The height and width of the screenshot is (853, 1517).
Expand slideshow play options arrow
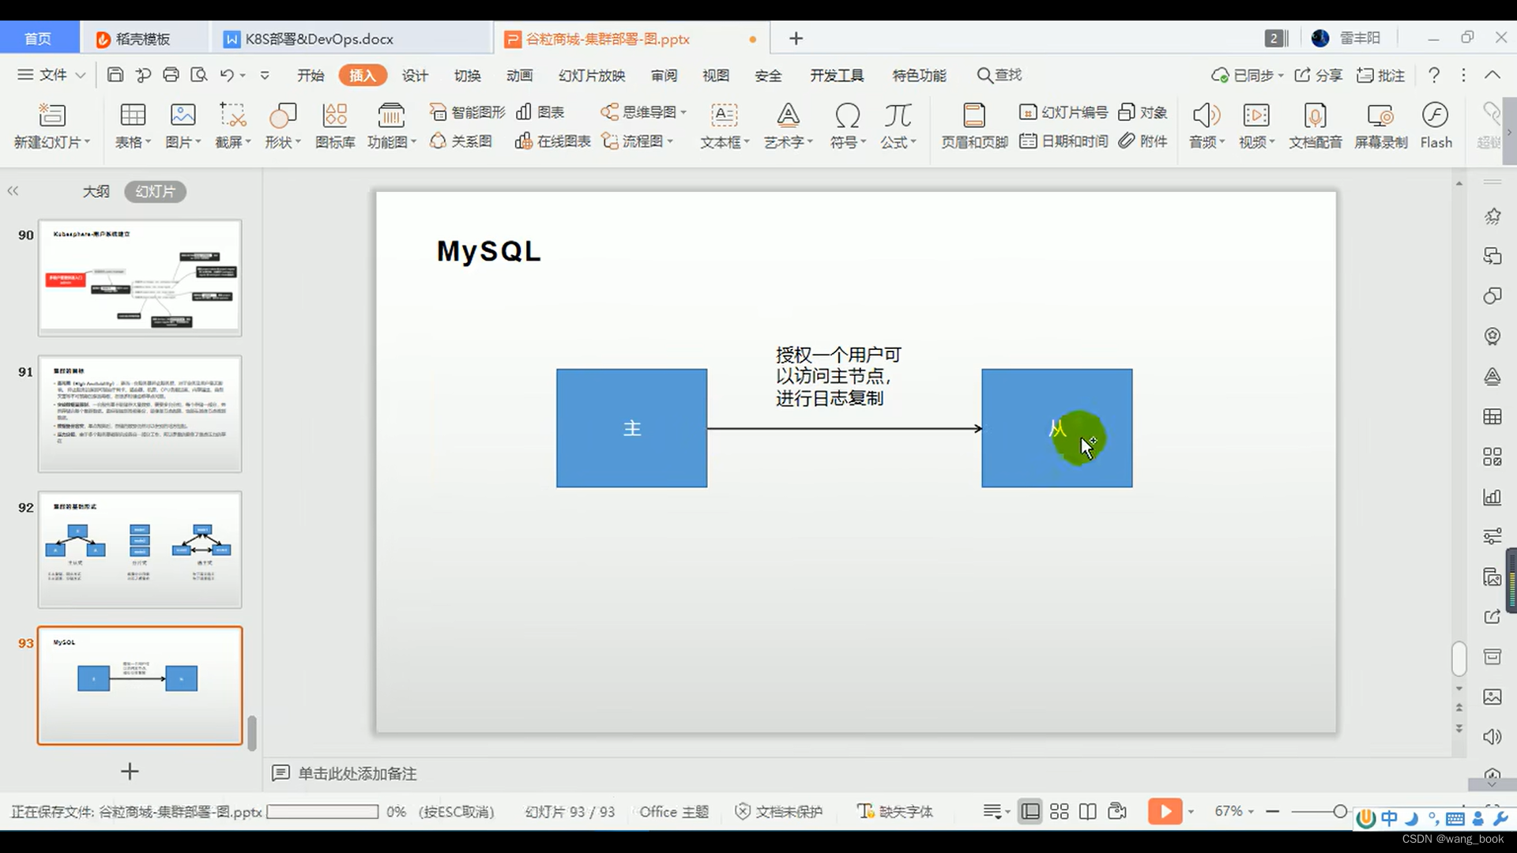pos(1191,812)
